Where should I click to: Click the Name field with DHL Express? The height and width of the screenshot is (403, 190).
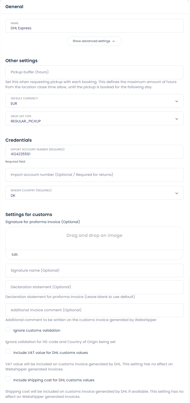(94, 26)
